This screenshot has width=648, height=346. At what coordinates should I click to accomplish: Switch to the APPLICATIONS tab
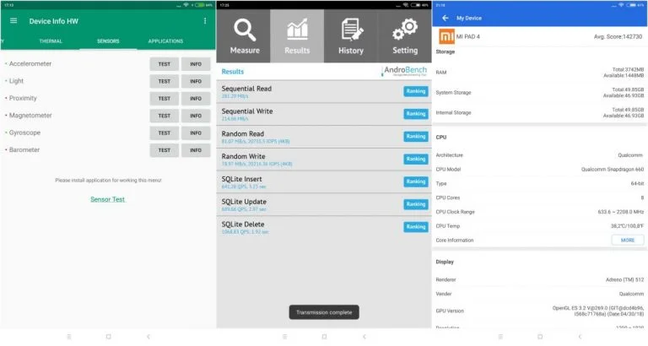pos(165,41)
